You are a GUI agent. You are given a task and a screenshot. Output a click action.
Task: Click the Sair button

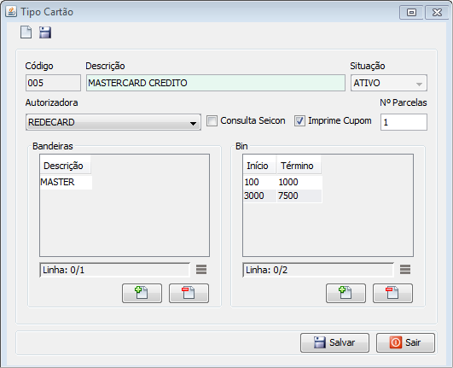tap(405, 343)
